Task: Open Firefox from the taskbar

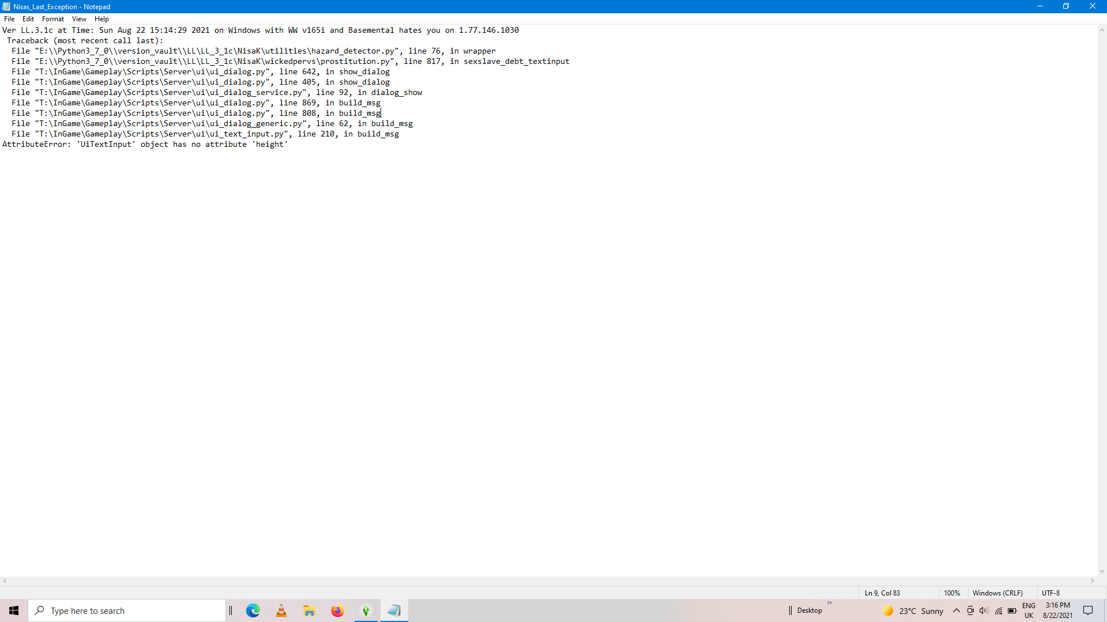Action: point(338,610)
